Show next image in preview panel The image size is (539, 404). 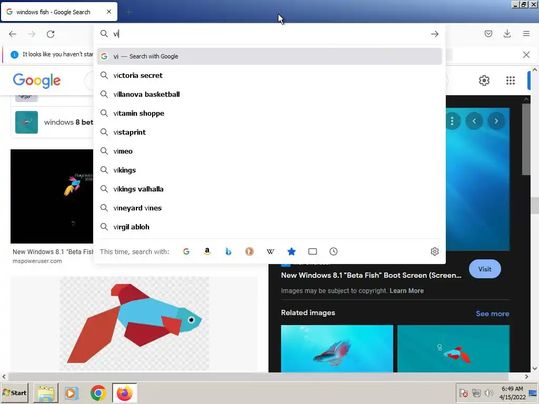[496, 121]
